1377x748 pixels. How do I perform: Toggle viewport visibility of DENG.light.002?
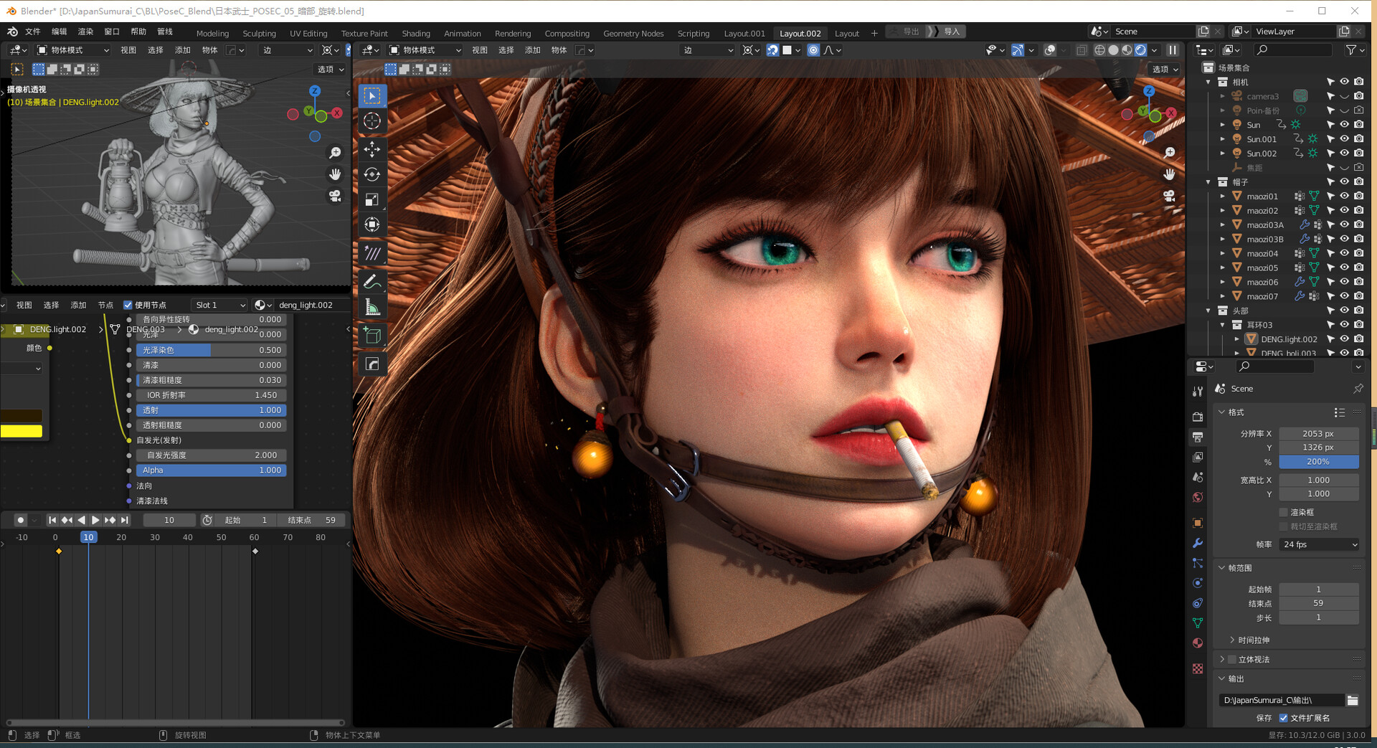coord(1345,339)
